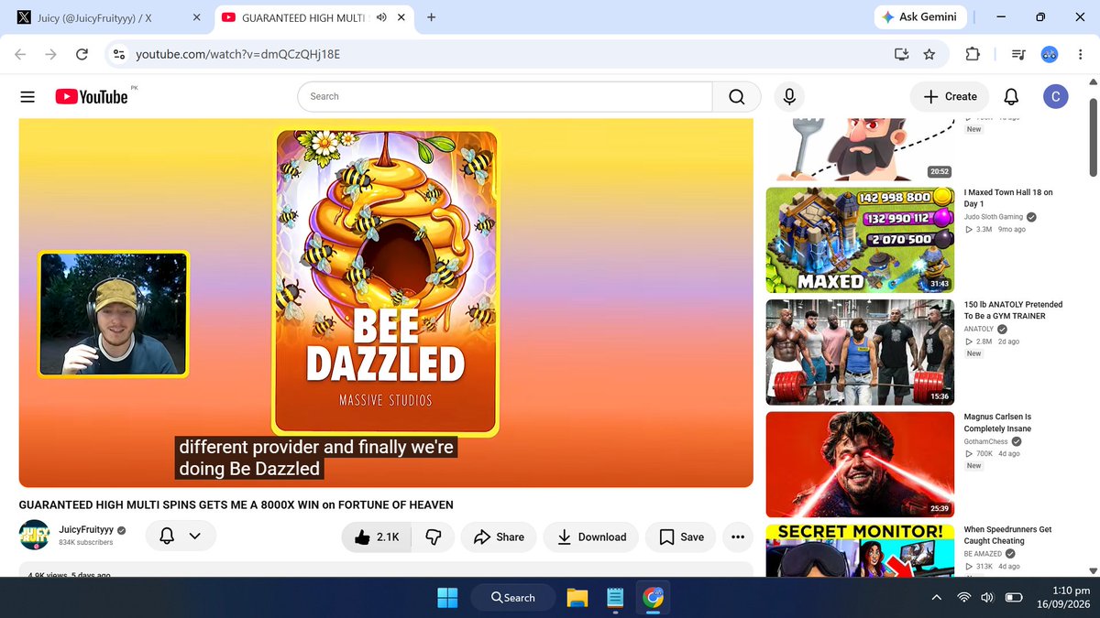Visit Judo Sloth Gaming channel

tap(994, 217)
